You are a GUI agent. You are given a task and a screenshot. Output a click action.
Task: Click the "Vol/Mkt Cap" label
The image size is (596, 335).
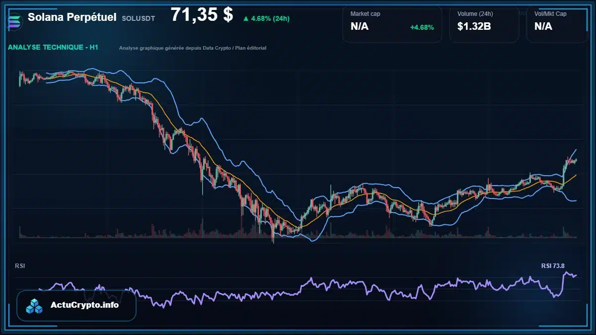550,14
